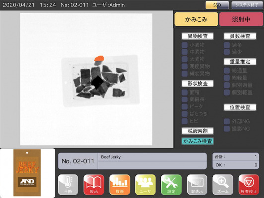The image size is (264, 198).
Task: Toggle the 総過量 weight checkbox
Action: pos(227,71)
